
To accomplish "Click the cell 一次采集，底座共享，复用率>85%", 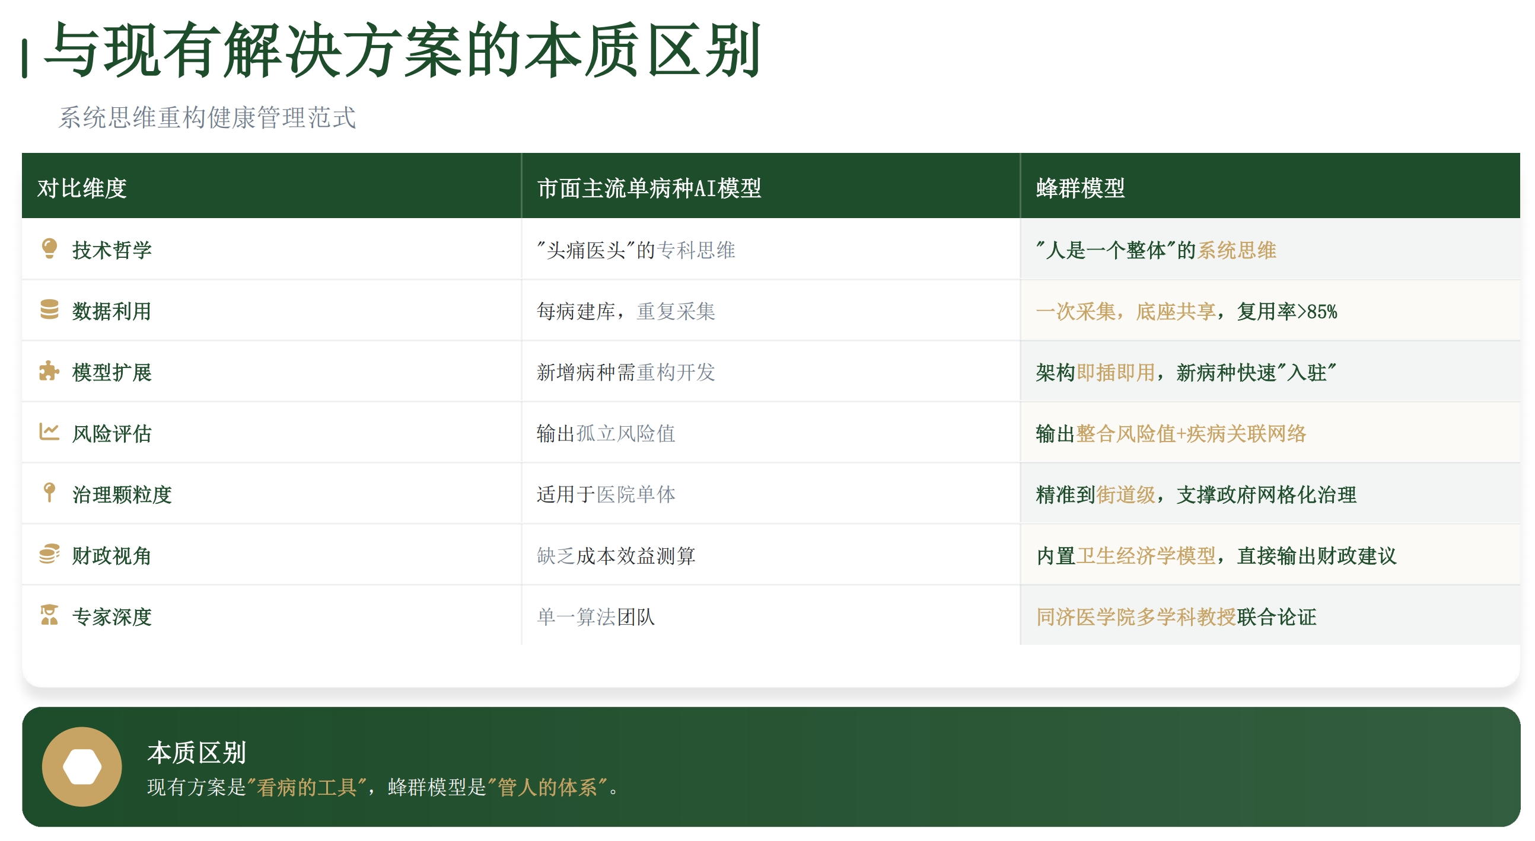I will [x=1186, y=312].
